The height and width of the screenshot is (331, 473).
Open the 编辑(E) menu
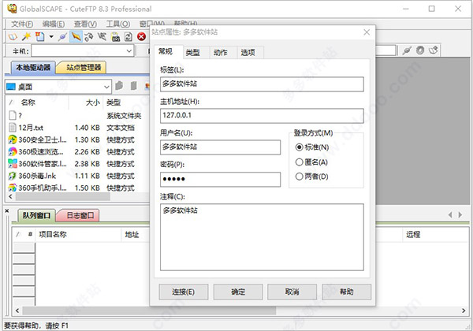(x=53, y=24)
